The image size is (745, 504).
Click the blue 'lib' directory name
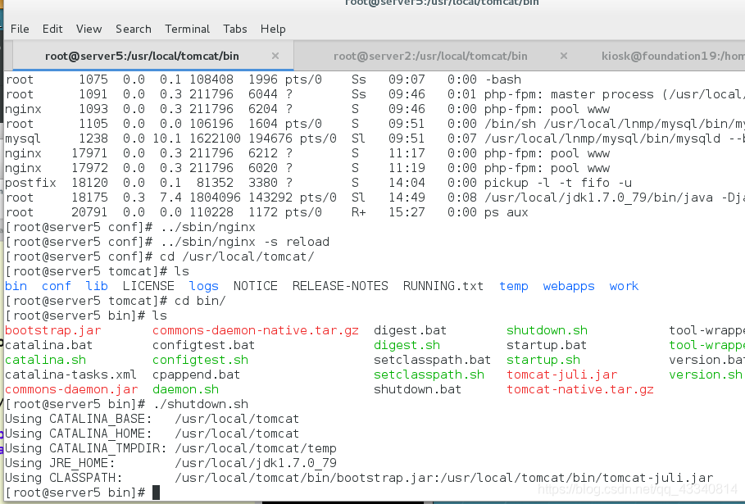point(97,286)
